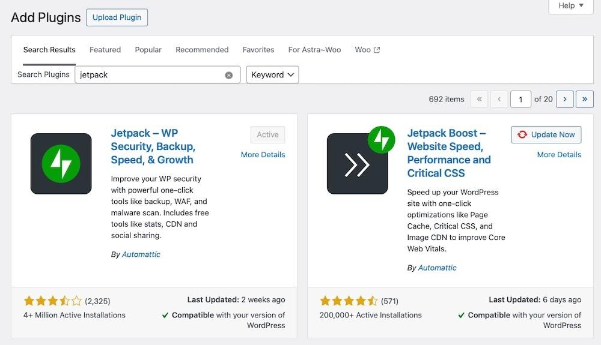Open the Jetpack plugin logo thumbnail
Image resolution: width=601 pixels, height=345 pixels.
click(x=61, y=164)
